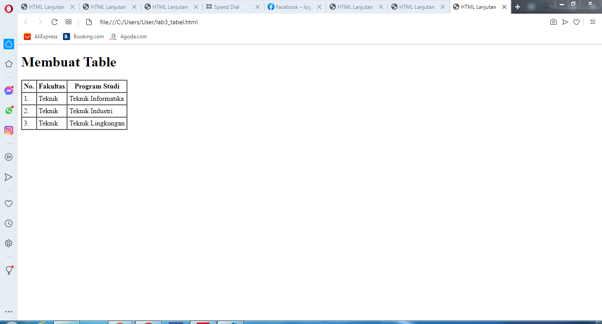Screen dimensions: 602x324
Task: Open the AliExpress bookmark
Action: click(x=41, y=37)
